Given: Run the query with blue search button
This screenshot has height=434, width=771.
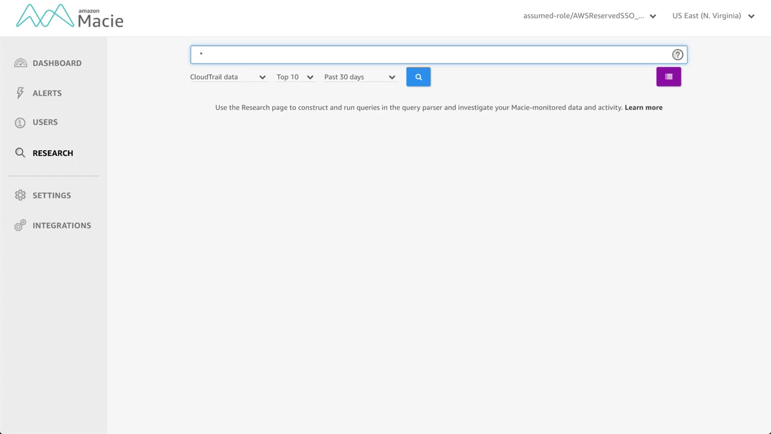Looking at the screenshot, I should (x=419, y=77).
